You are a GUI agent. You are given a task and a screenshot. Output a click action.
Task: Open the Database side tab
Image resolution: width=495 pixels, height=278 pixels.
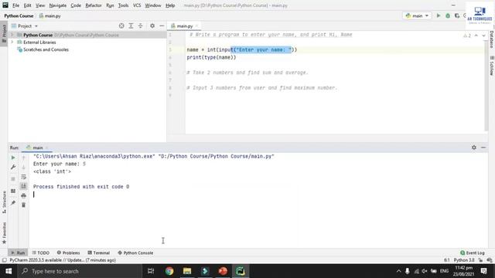click(492, 39)
